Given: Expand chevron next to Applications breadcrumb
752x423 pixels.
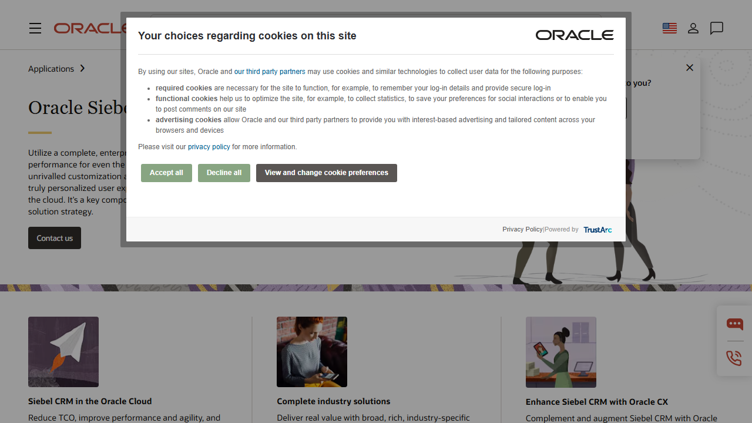Looking at the screenshot, I should click(x=82, y=69).
